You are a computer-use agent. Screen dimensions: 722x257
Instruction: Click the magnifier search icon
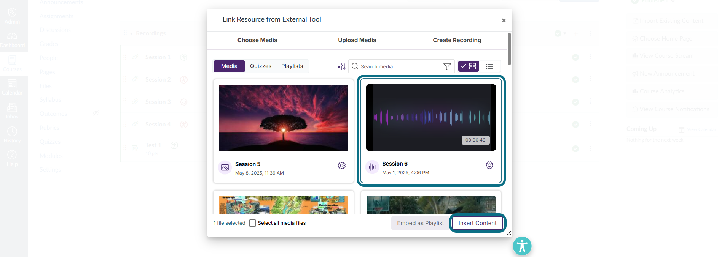(355, 66)
